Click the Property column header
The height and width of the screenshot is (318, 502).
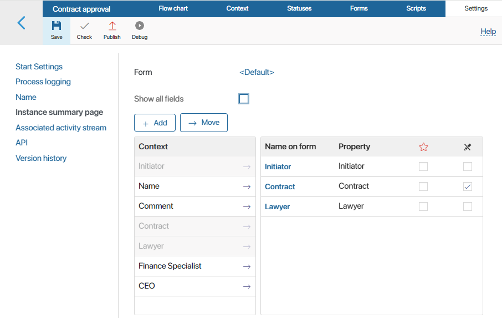pyautogui.click(x=355, y=147)
